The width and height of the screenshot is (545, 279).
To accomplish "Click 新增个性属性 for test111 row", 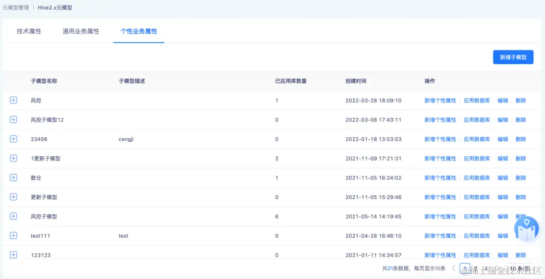I will (440, 236).
